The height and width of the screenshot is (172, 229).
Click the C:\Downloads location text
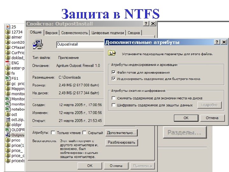coord(70,77)
